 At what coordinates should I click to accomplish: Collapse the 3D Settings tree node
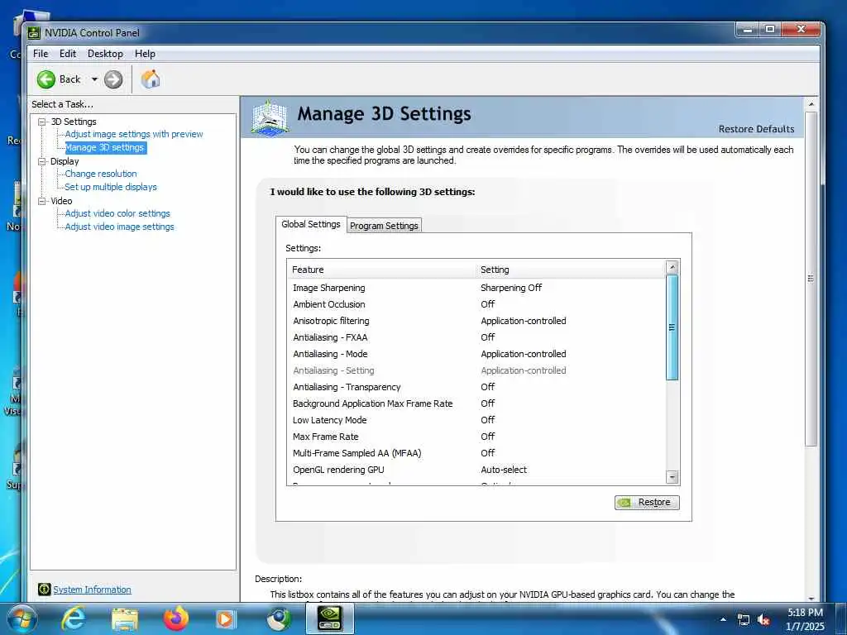41,122
